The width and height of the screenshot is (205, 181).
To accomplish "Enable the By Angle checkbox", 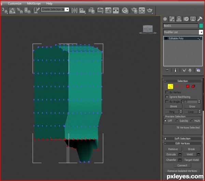I will [x=167, y=101].
